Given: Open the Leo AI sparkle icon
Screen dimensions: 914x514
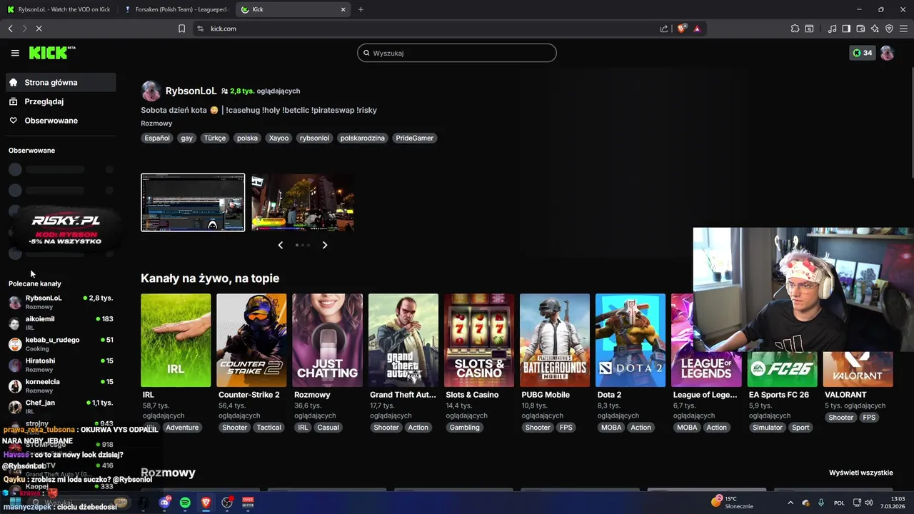Looking at the screenshot, I should [x=875, y=29].
